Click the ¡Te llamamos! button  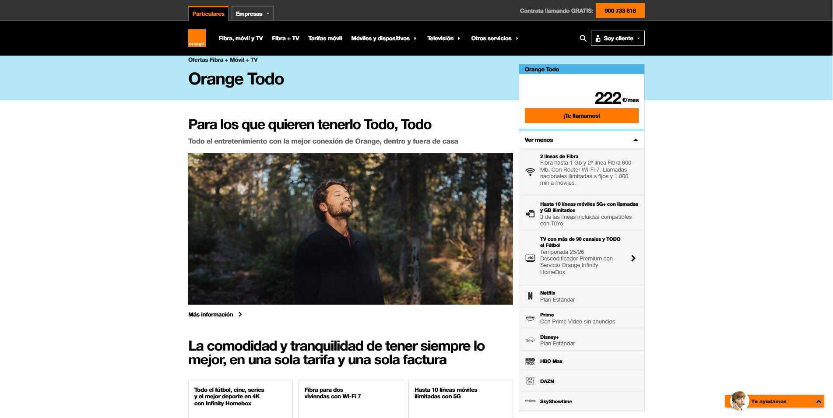pos(581,116)
